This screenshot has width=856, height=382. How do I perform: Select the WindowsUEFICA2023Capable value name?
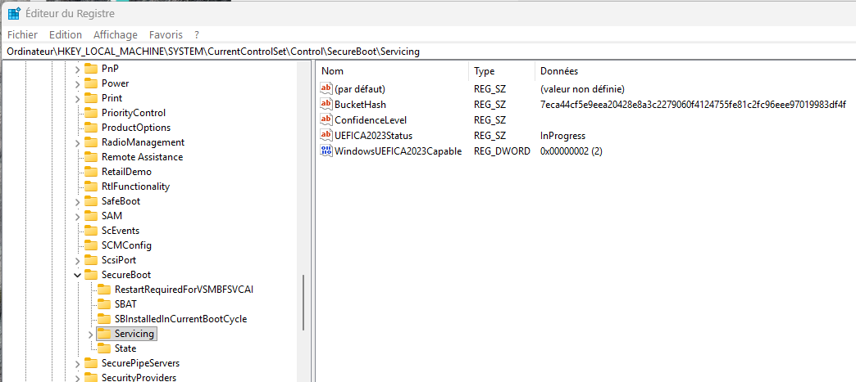(x=398, y=151)
